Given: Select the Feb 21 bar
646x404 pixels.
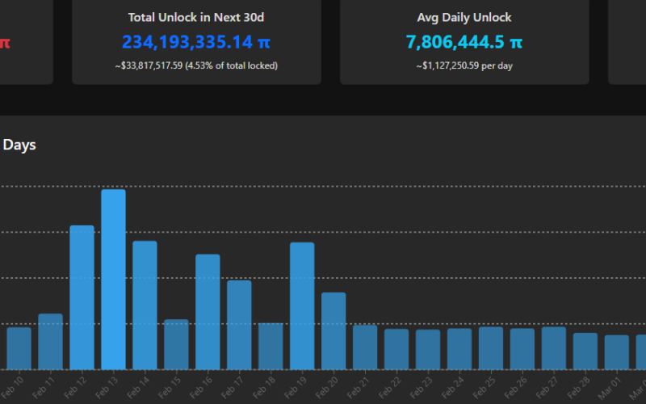Looking at the screenshot, I should tap(365, 347).
